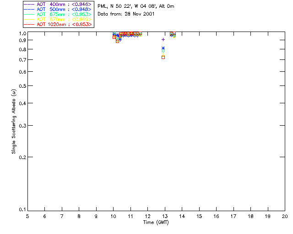Click the x-axis tick label 5
Screen dimensions: 293x234
coord(27,217)
